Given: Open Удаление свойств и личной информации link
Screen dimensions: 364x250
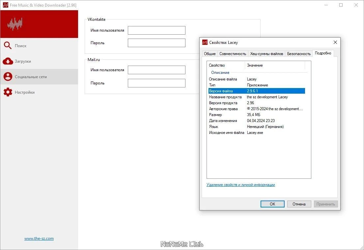Looking at the screenshot, I should (x=241, y=185).
